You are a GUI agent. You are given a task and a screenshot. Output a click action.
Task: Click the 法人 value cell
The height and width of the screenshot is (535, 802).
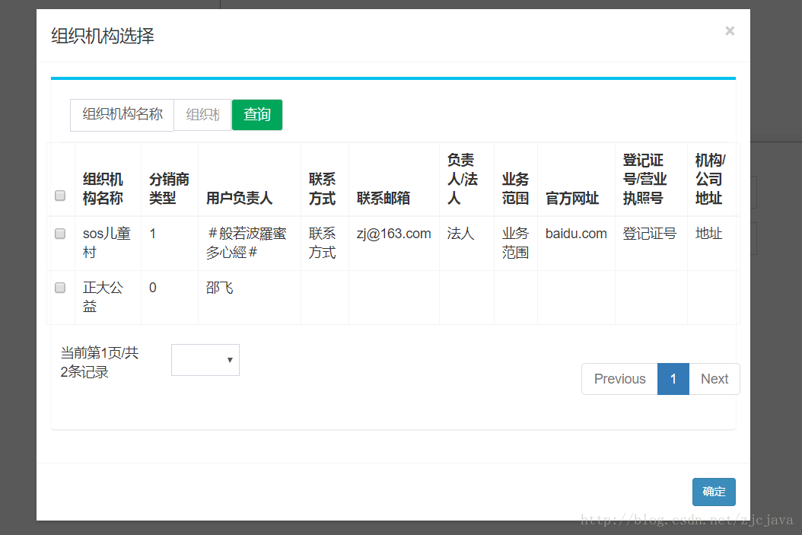click(x=466, y=243)
